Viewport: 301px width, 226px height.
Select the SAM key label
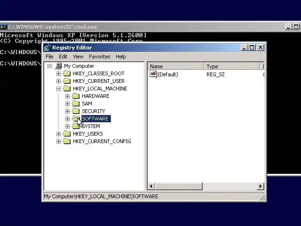(87, 104)
